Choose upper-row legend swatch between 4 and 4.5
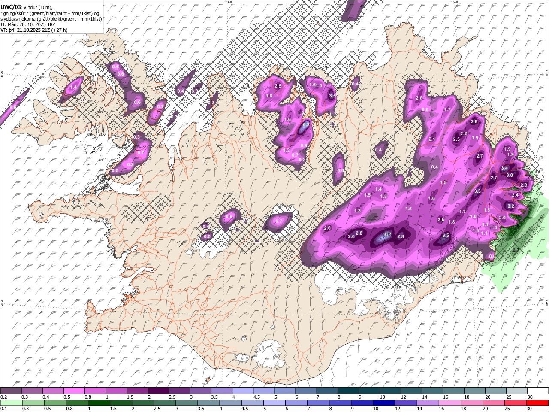The width and height of the screenshot is (549, 412). click(x=243, y=391)
